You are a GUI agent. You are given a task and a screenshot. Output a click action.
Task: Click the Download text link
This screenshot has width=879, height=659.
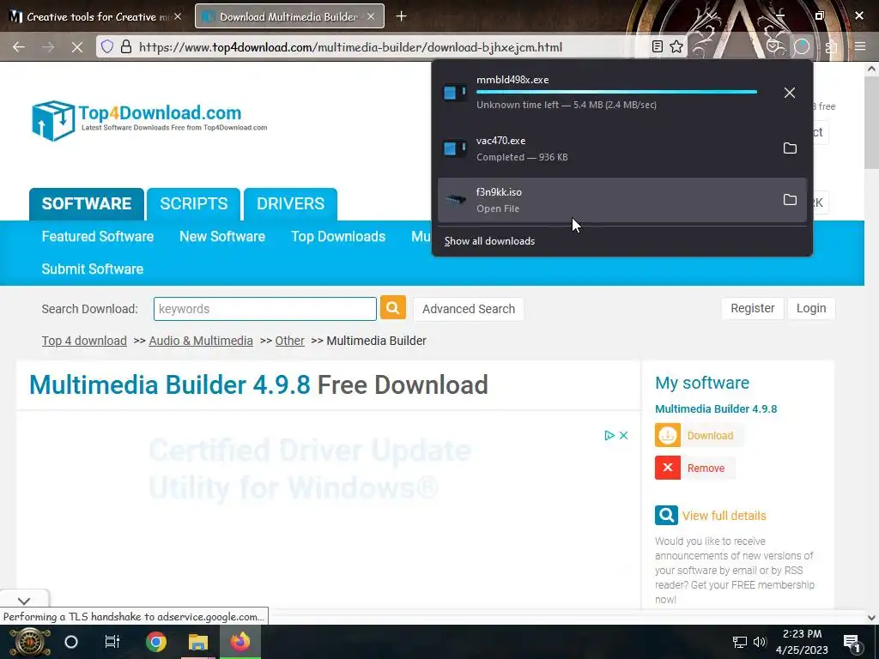(x=710, y=436)
